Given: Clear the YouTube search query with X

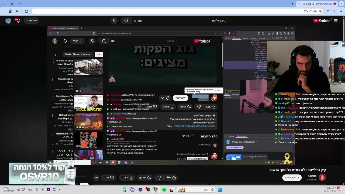Looking at the screenshot, I should tap(135, 21).
